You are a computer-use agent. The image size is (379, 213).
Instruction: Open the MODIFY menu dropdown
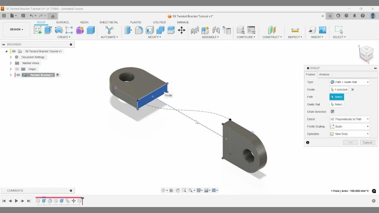[154, 37]
